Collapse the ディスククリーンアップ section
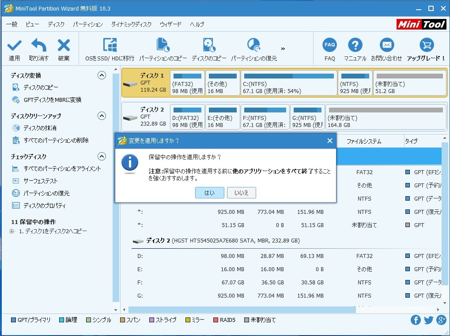Image resolution: width=450 pixels, height=336 pixels. coord(102,116)
